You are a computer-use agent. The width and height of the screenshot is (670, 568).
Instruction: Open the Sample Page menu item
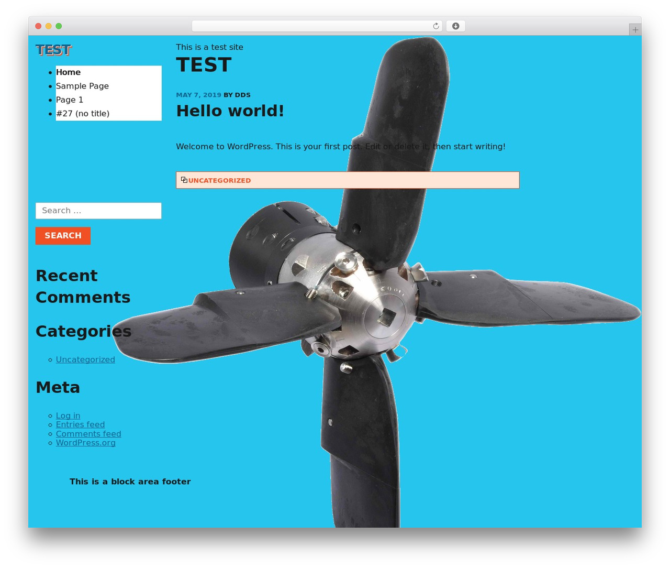click(82, 86)
